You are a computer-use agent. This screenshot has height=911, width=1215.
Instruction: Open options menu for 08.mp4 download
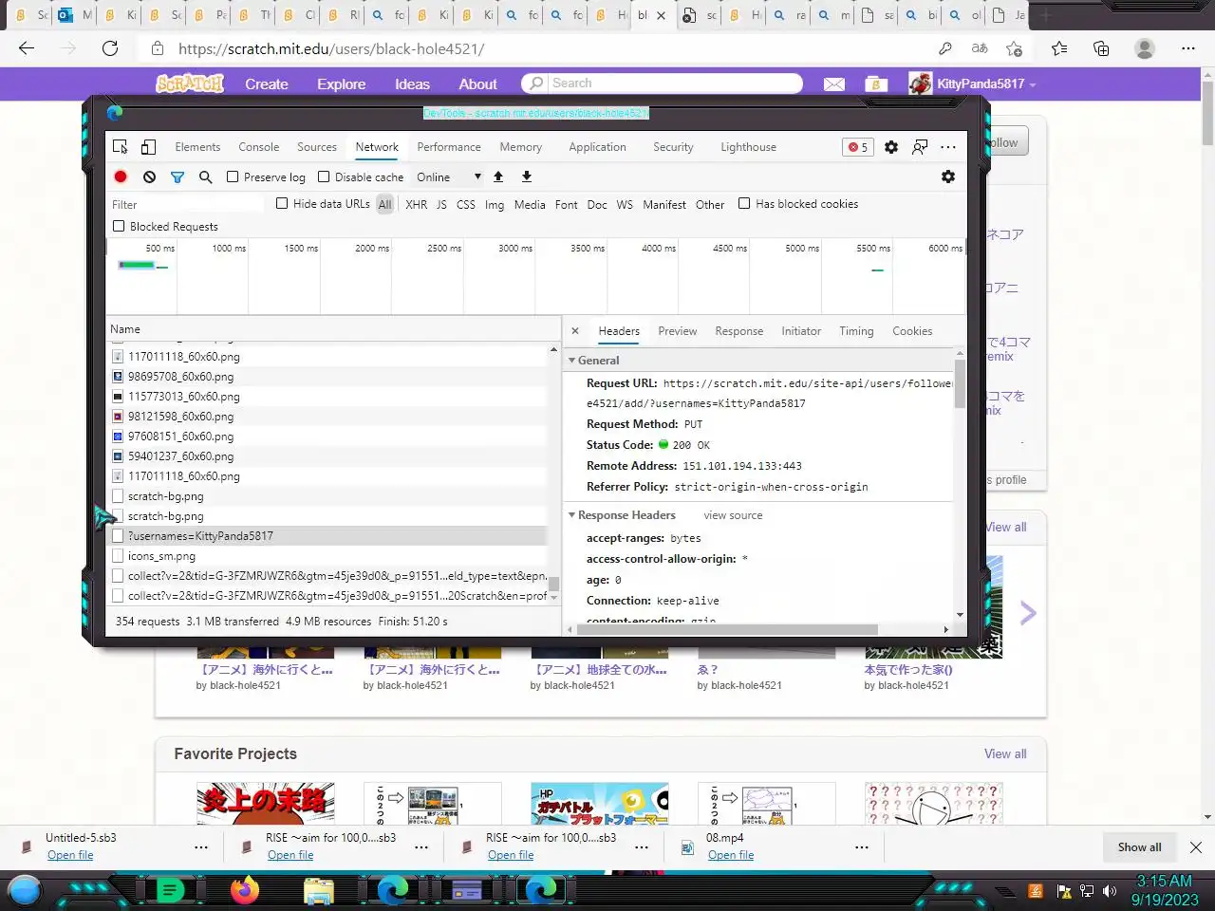[x=862, y=846]
